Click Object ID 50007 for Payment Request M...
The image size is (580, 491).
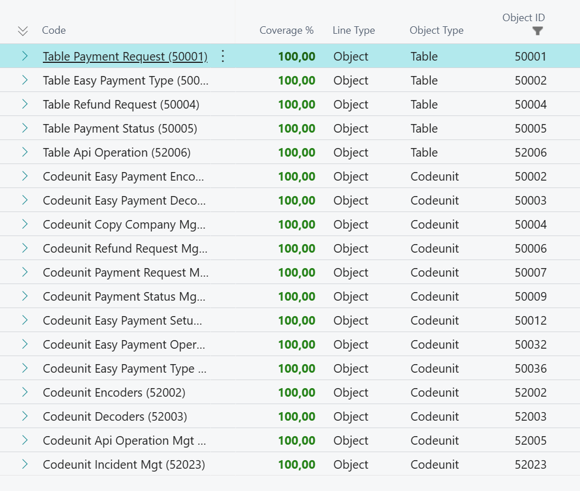530,272
